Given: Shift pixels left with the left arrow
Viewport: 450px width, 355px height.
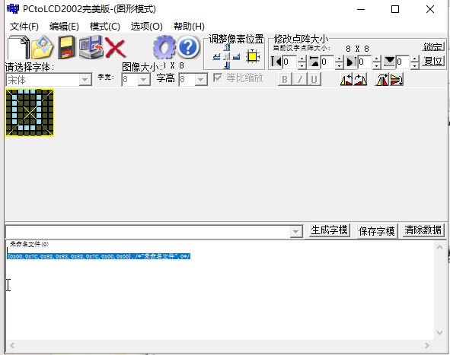Looking at the screenshot, I should [217, 57].
